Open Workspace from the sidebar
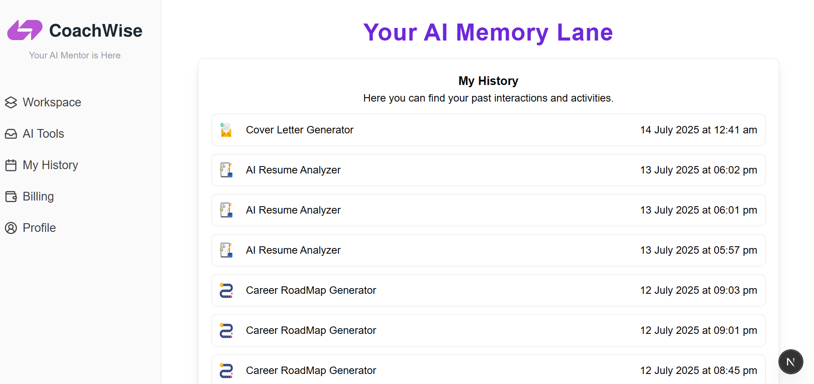Screen dimensions: 814x384 point(51,102)
